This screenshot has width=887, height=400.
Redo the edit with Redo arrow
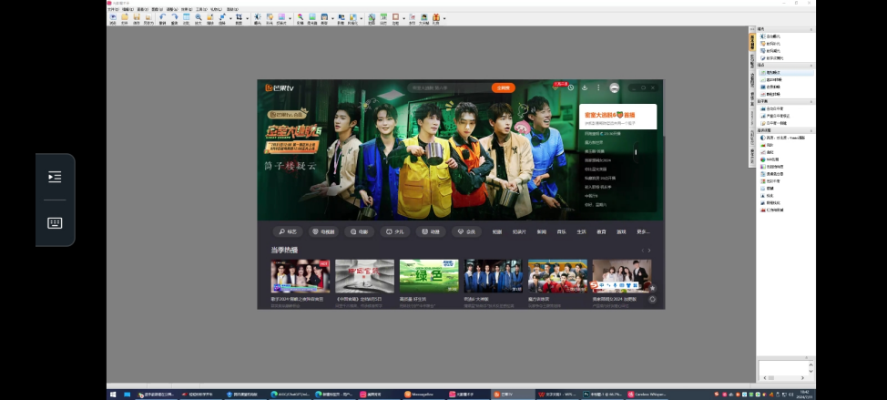(x=175, y=19)
